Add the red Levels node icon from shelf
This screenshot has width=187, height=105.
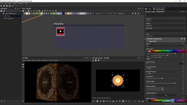point(76,13)
